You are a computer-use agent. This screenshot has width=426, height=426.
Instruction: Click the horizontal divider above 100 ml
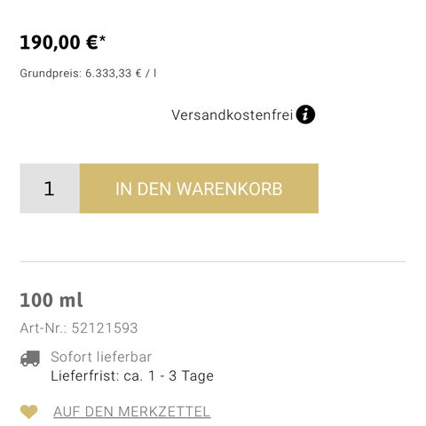213,262
